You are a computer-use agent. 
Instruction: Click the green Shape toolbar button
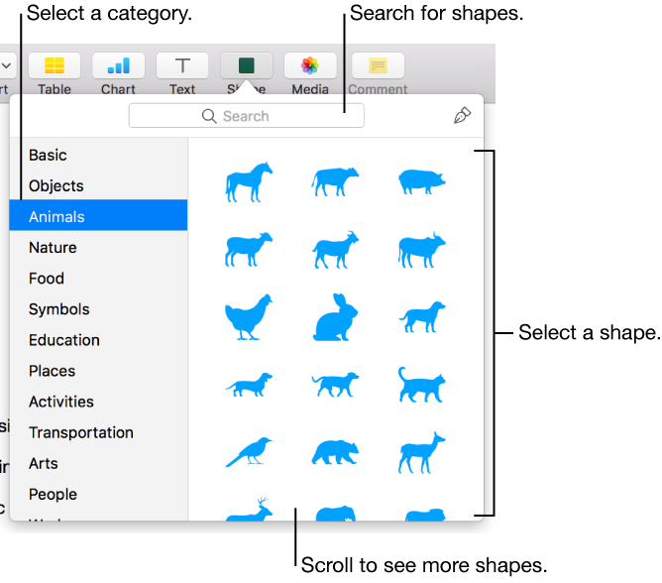click(x=247, y=65)
